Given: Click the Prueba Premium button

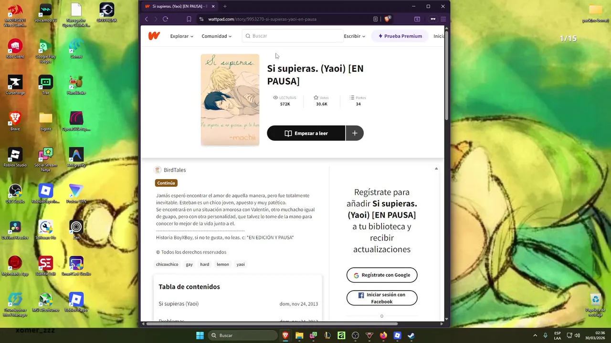Looking at the screenshot, I should 400,36.
